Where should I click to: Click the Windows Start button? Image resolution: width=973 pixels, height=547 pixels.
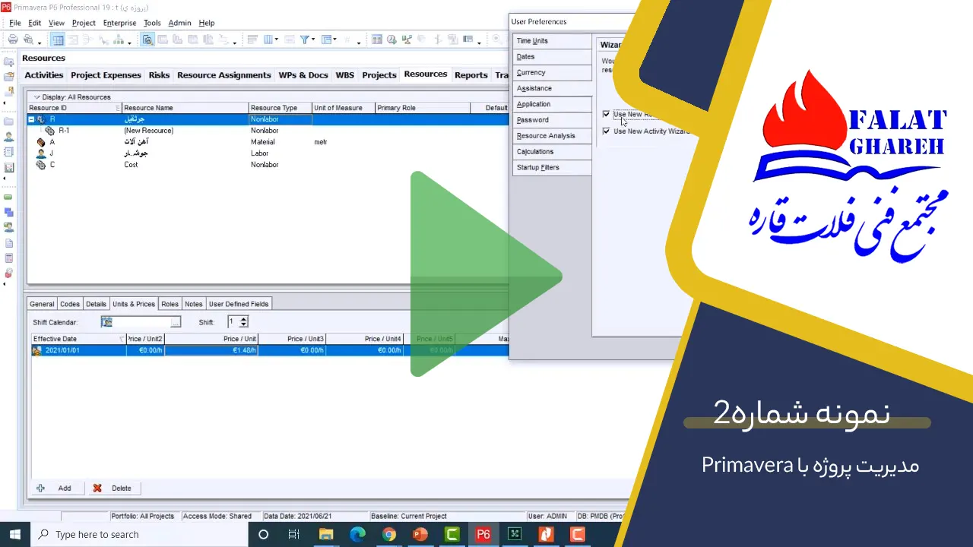[x=14, y=534]
